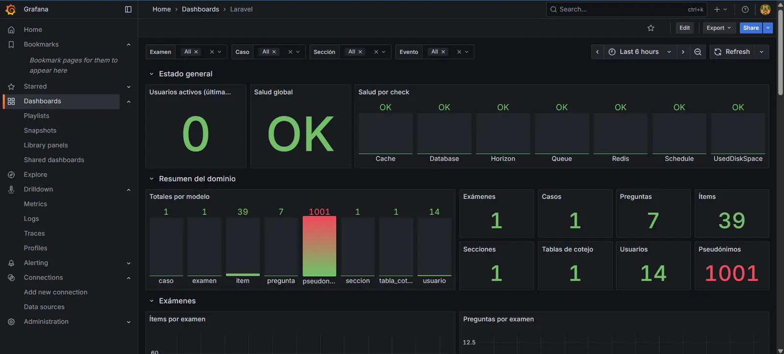
Task: Click the Dashboards grid icon in sidebar
Action: 11,101
